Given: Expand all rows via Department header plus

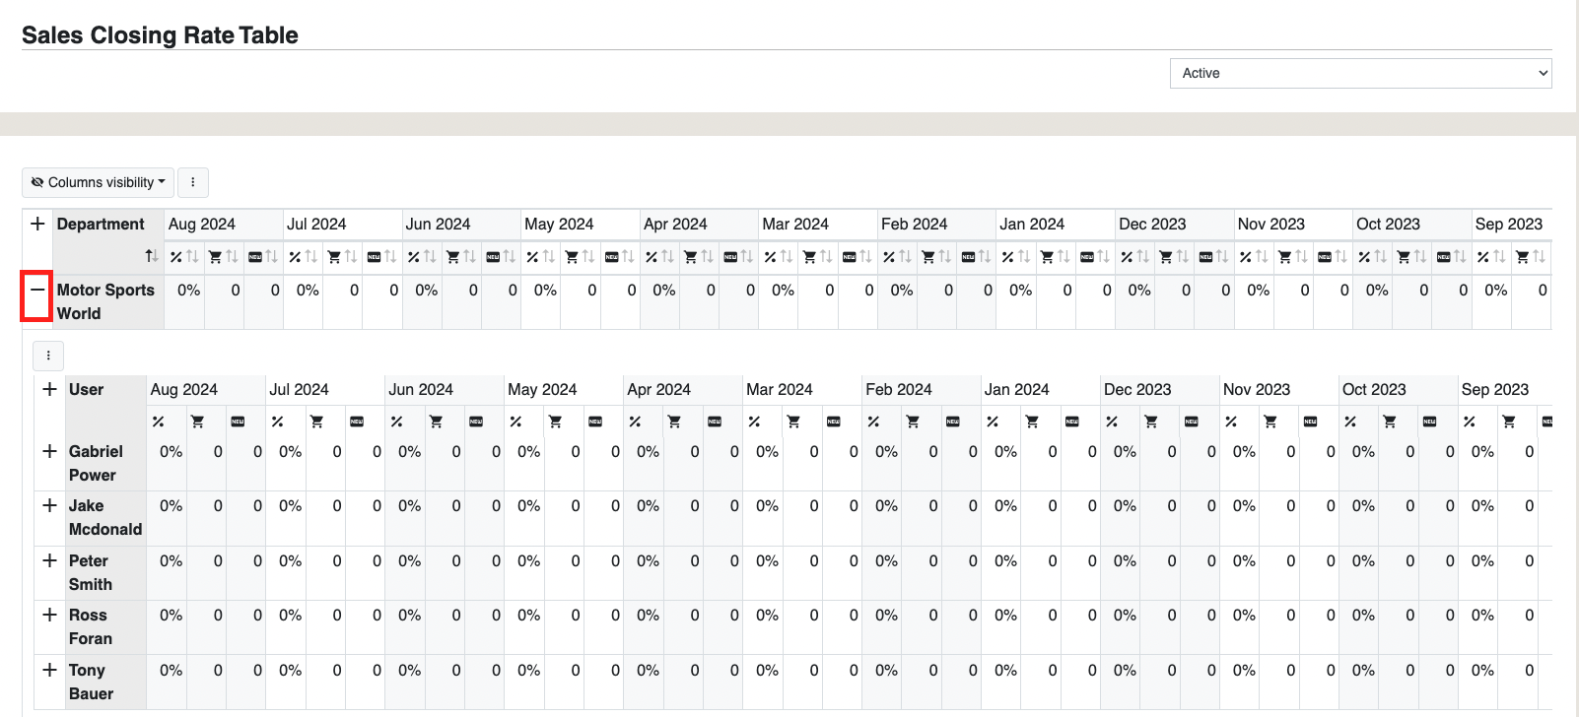Looking at the screenshot, I should (37, 224).
